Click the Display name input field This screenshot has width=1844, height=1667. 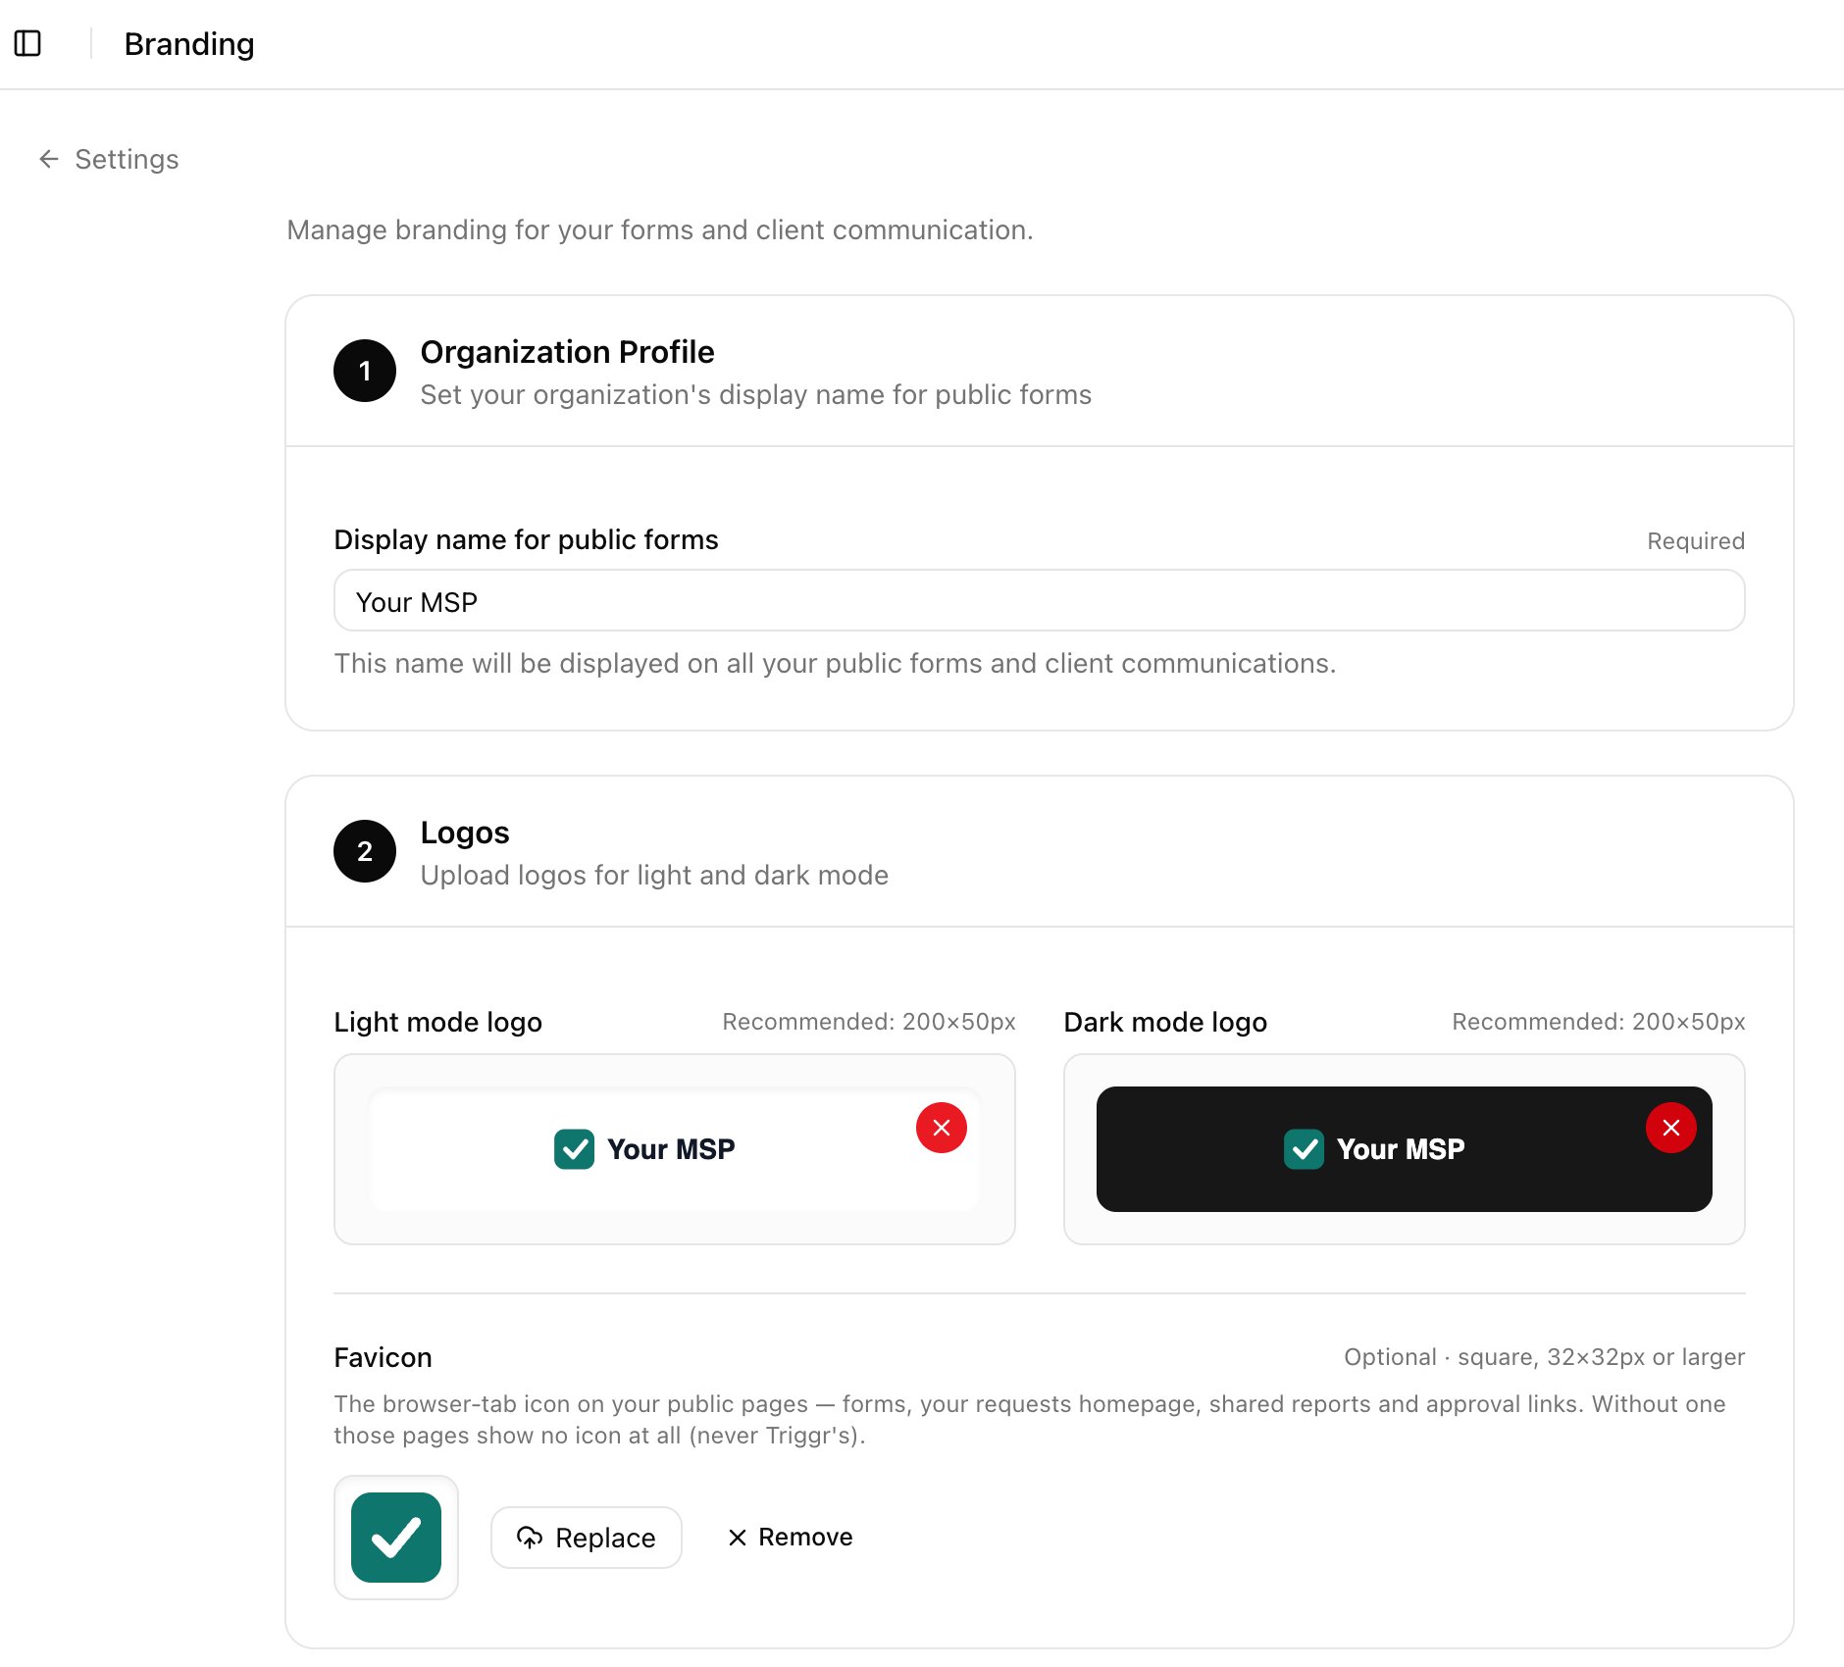pos(1039,600)
